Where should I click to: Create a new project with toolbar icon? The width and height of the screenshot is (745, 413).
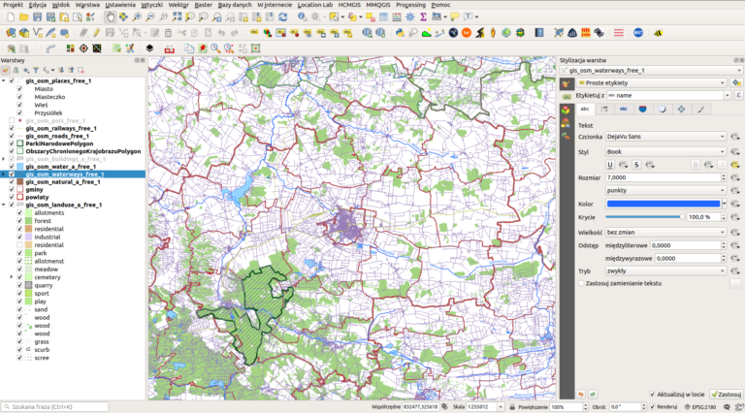pos(11,17)
